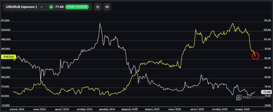Click the 97.06 right axis label

267,49
